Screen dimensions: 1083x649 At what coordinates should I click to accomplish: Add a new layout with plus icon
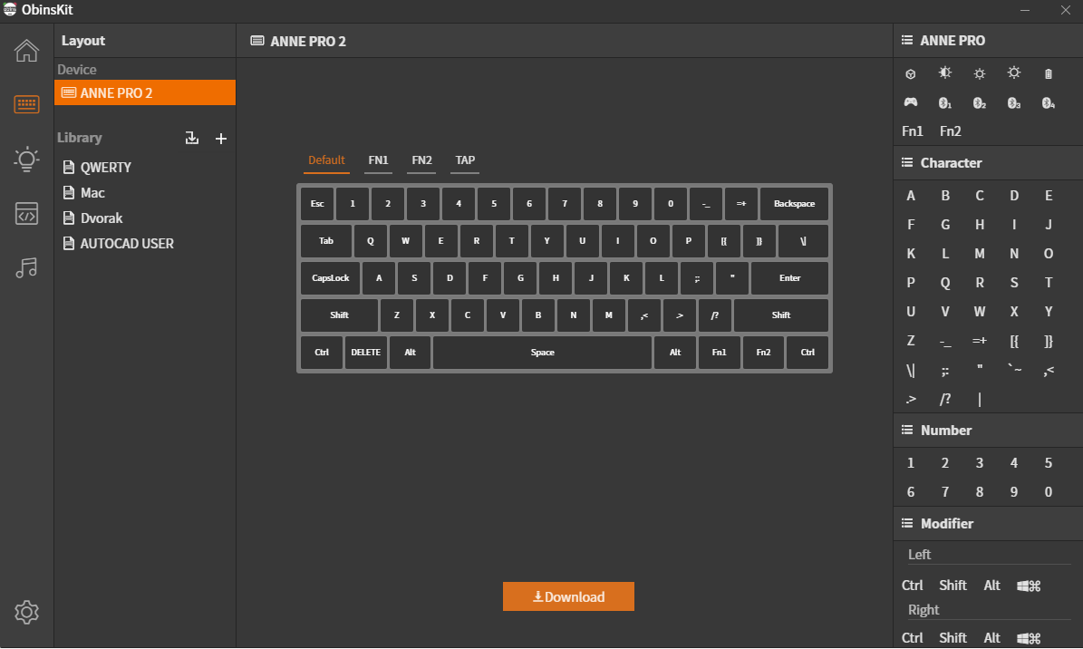221,139
